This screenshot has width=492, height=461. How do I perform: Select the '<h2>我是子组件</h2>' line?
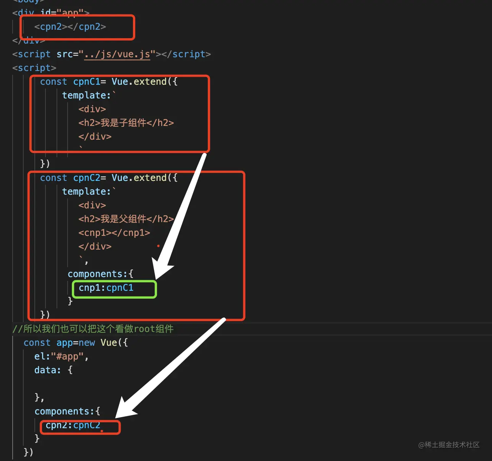tap(126, 123)
